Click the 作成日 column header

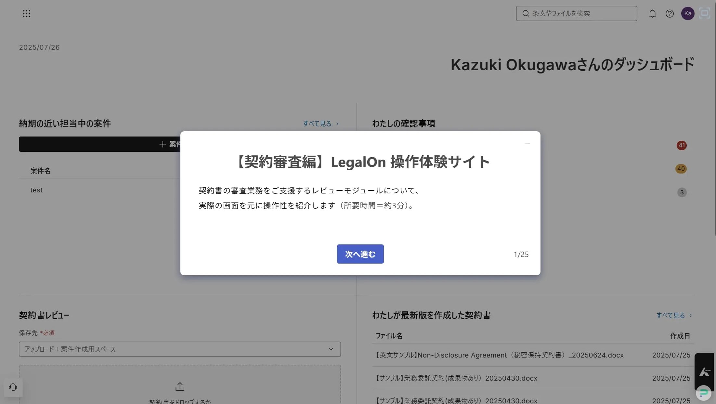(x=680, y=336)
